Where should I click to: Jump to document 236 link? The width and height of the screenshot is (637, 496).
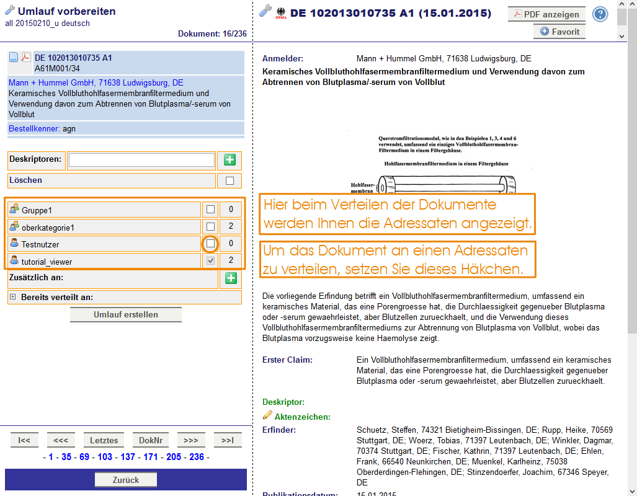pos(197,457)
